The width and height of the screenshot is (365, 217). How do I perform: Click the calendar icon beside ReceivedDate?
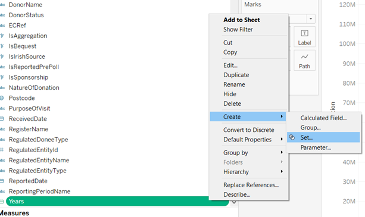pos(2,119)
